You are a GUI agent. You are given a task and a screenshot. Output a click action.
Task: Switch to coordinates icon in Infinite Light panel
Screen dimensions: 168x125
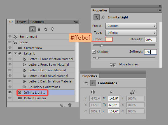[103, 17]
